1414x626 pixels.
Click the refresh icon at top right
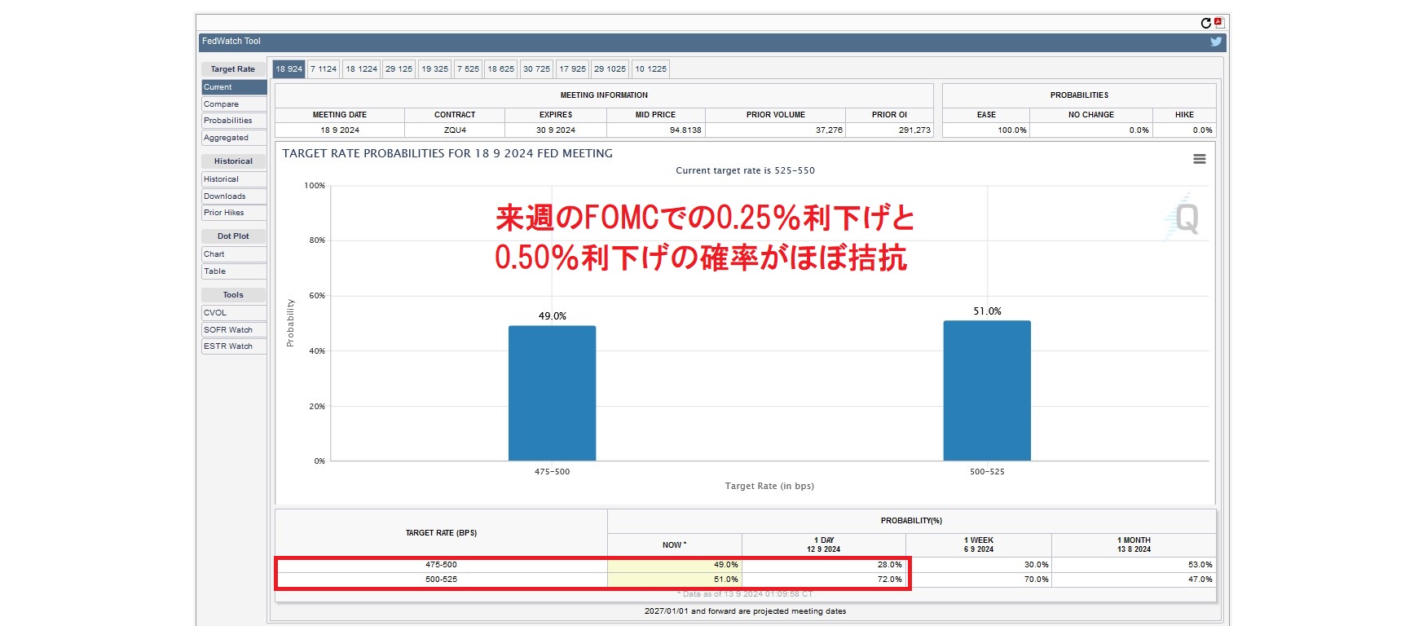[x=1206, y=23]
